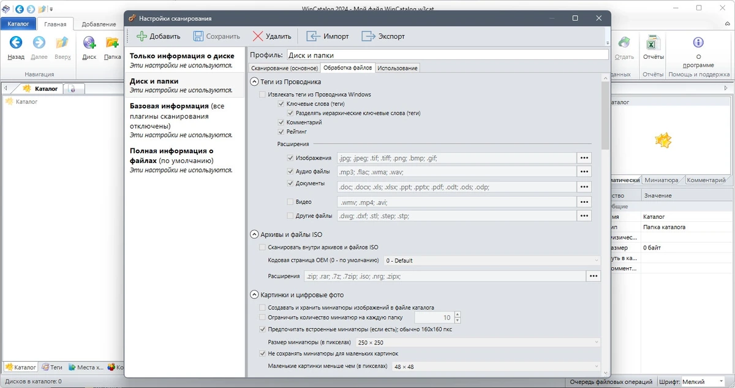Click the Отдать icon in the main ribbon

pos(624,42)
